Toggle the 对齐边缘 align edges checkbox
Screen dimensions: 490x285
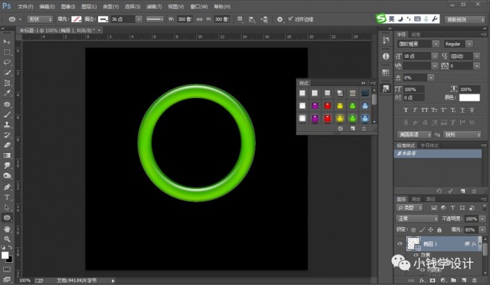(x=291, y=19)
